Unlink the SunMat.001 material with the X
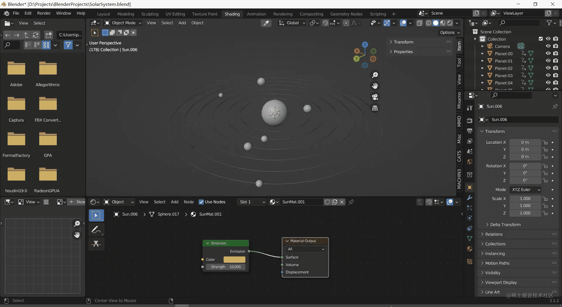This screenshot has width=562, height=307. click(342, 202)
